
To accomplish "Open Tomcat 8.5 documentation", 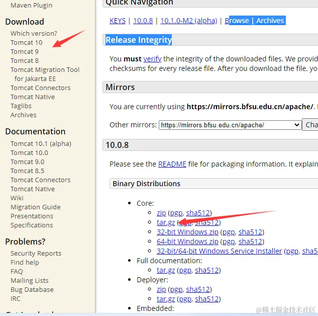I will 27,171.
